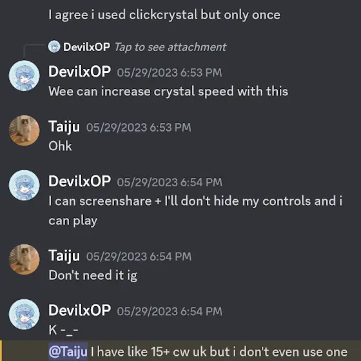The image size is (361, 361).
Task: Click DevilxOP username above screenshare message
Action: click(80, 181)
